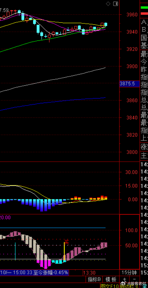Click the diamond marker icon above chart
Screen dimensions: 148x288
click(x=108, y=4)
